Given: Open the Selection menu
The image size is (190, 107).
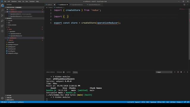Looking at the screenshot, I should 14,1.
